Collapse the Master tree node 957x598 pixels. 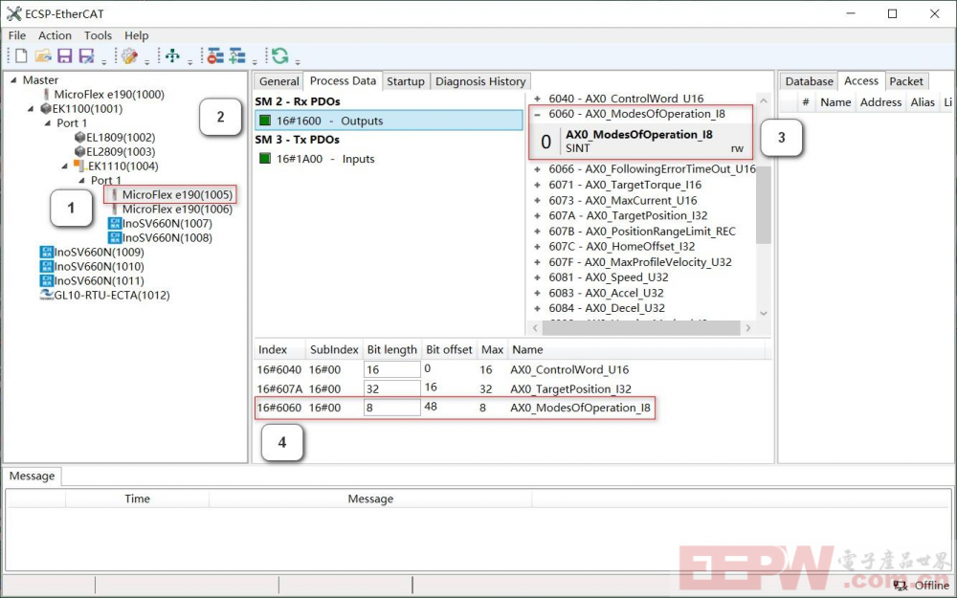tap(13, 80)
